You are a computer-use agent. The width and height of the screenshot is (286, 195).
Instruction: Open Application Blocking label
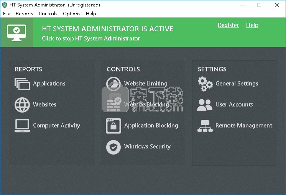(x=151, y=126)
